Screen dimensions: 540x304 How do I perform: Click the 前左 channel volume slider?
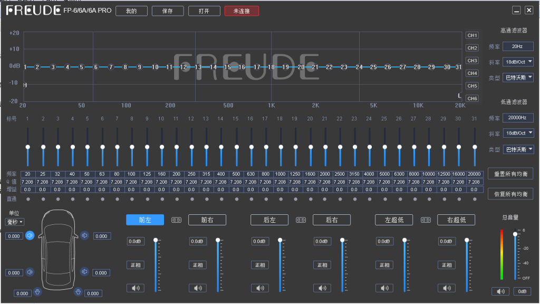(156, 265)
